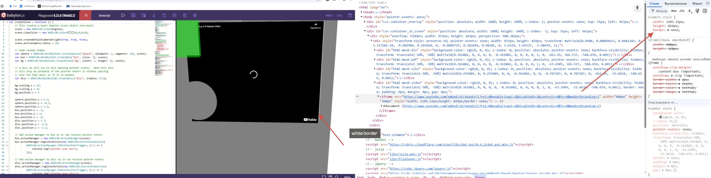This screenshot has height=178, width=711.
Task: Click the add new style rule plus icon
Action: (690, 11)
